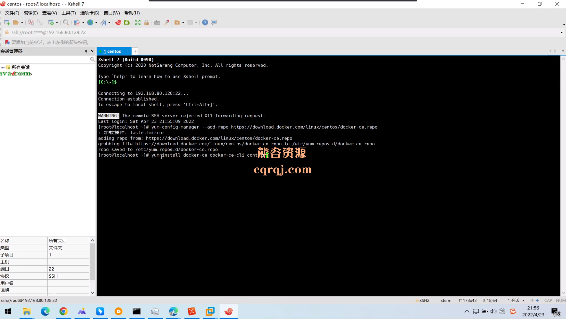
Task: Launch Xftp from the toolbar
Action: 118,23
